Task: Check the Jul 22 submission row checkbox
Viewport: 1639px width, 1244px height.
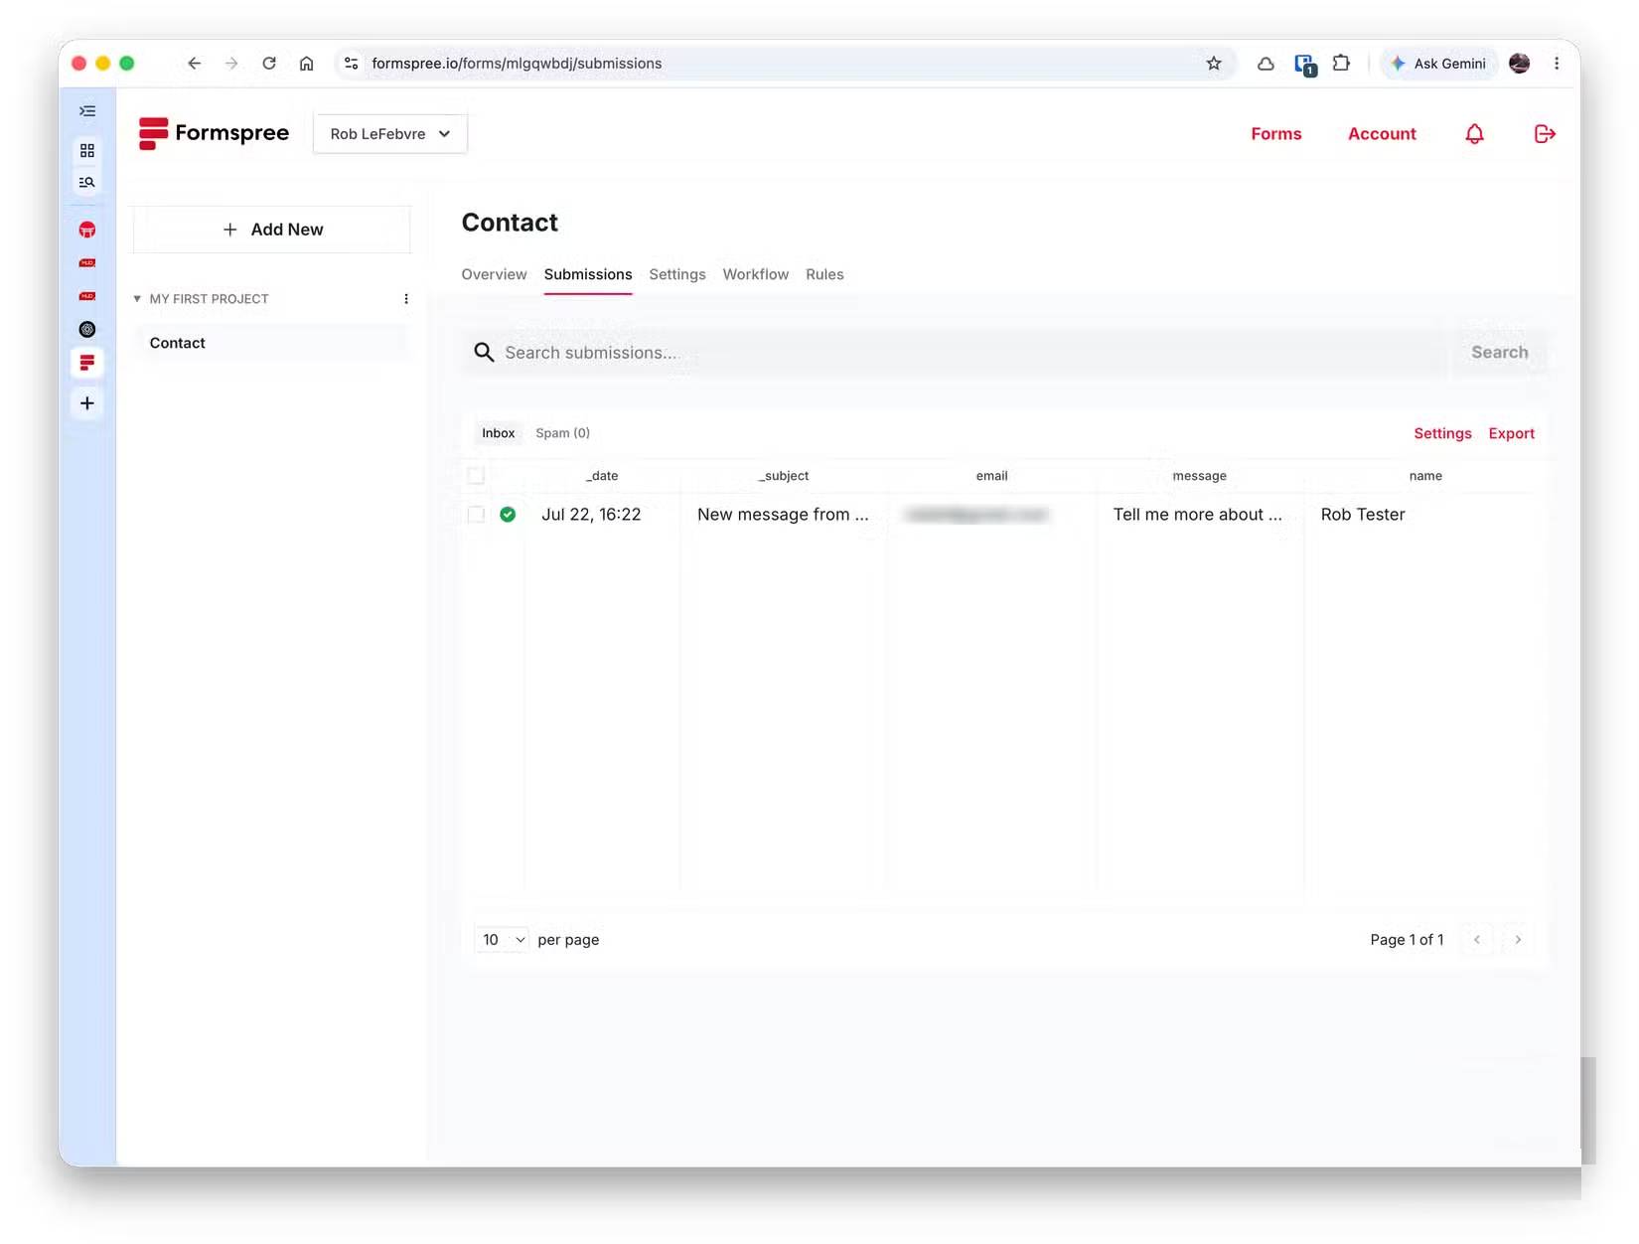Action: [476, 515]
